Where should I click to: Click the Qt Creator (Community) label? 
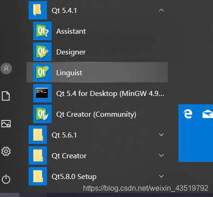[x=96, y=114]
